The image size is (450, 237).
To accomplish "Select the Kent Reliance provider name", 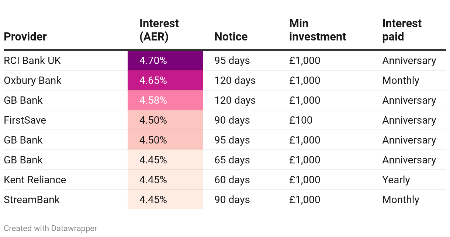I will [35, 180].
